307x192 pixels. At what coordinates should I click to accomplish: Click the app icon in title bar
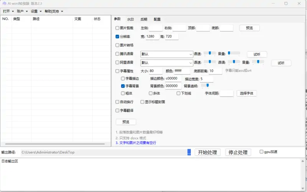click(x=4, y=3)
